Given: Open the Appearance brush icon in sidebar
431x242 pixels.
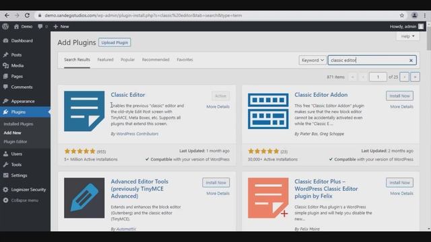Looking at the screenshot, I should pyautogui.click(x=5, y=102).
